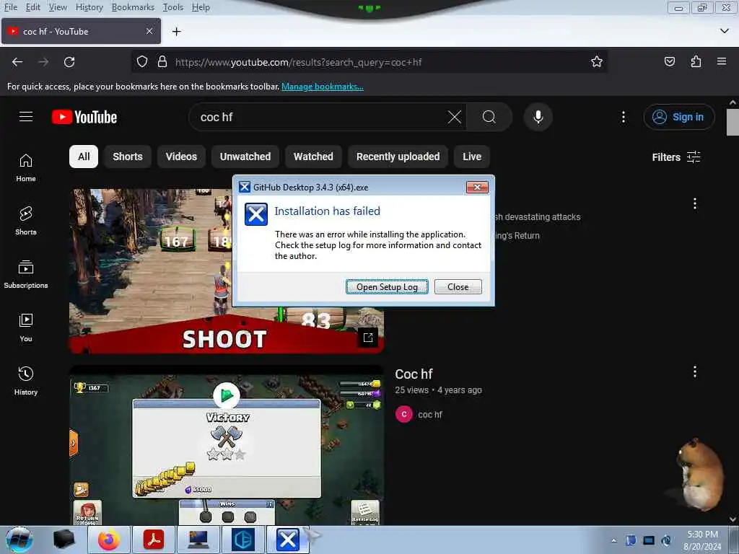Viewport: 739px width, 554px height.
Task: Select the Unwatched filter chip
Action: click(245, 157)
